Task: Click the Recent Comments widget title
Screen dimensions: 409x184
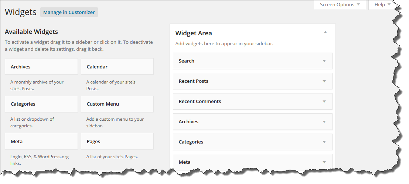Action: (200, 102)
